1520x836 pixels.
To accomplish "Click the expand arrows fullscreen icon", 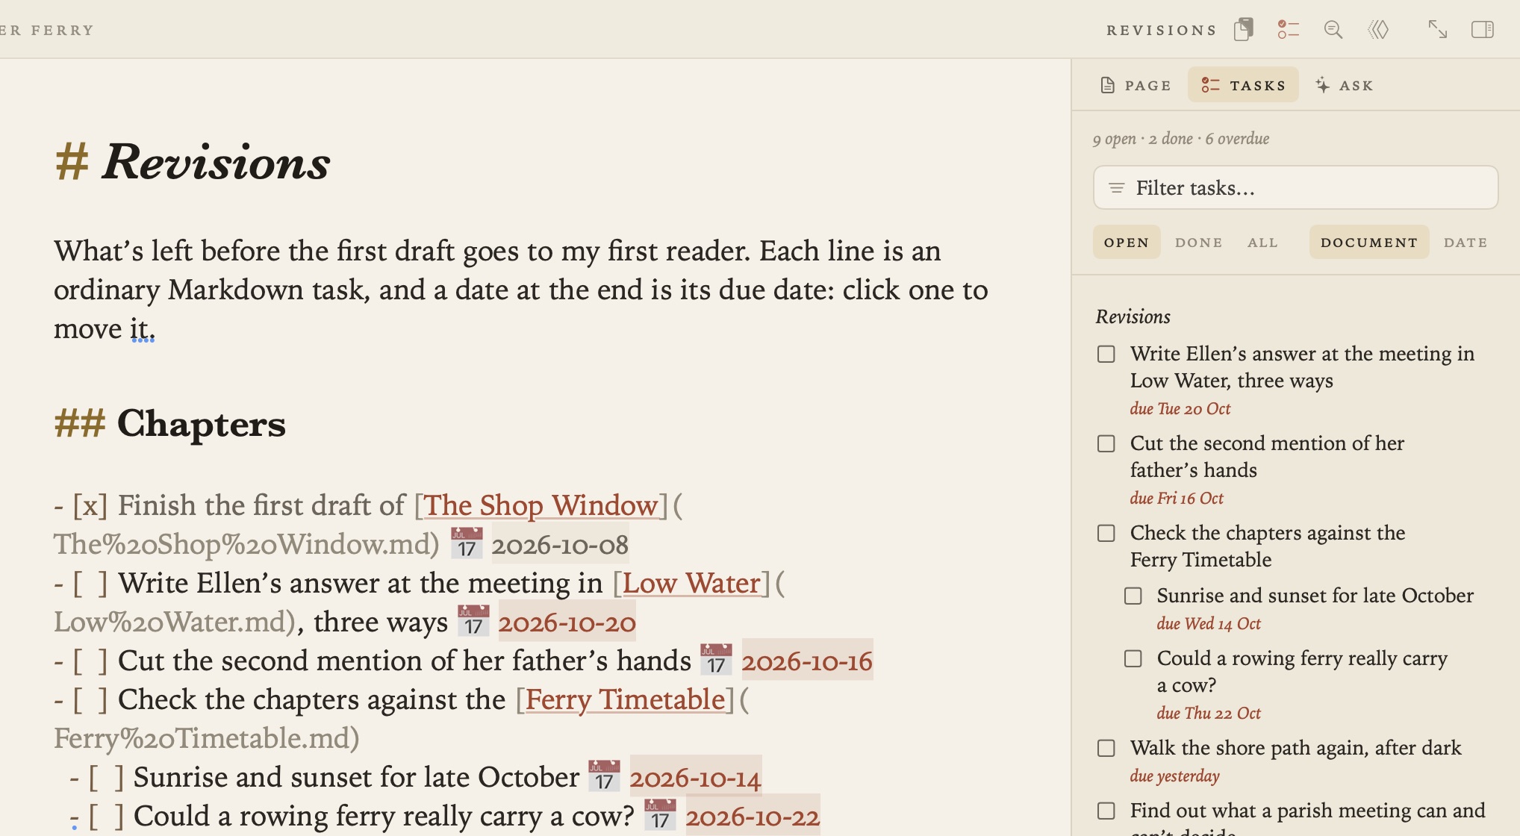I will tap(1438, 30).
